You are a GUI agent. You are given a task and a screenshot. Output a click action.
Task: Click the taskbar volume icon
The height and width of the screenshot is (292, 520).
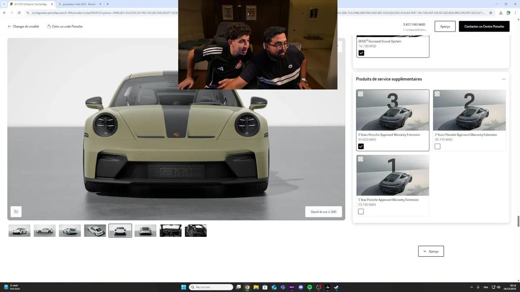(499, 287)
